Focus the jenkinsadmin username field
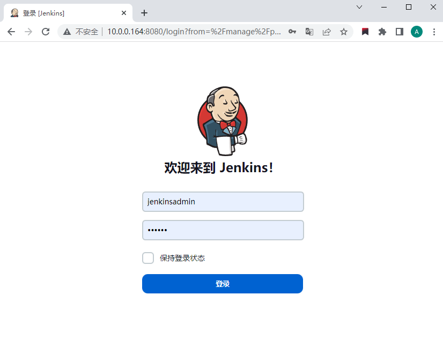The height and width of the screenshot is (361, 443). 223,202
